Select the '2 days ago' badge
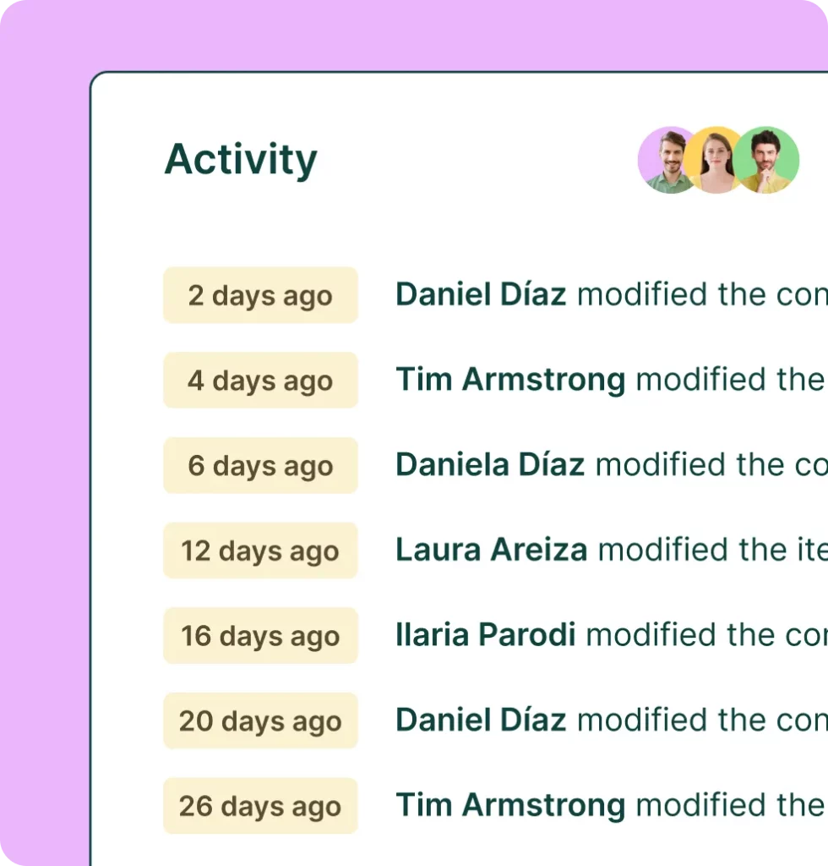828x866 pixels. tap(260, 295)
